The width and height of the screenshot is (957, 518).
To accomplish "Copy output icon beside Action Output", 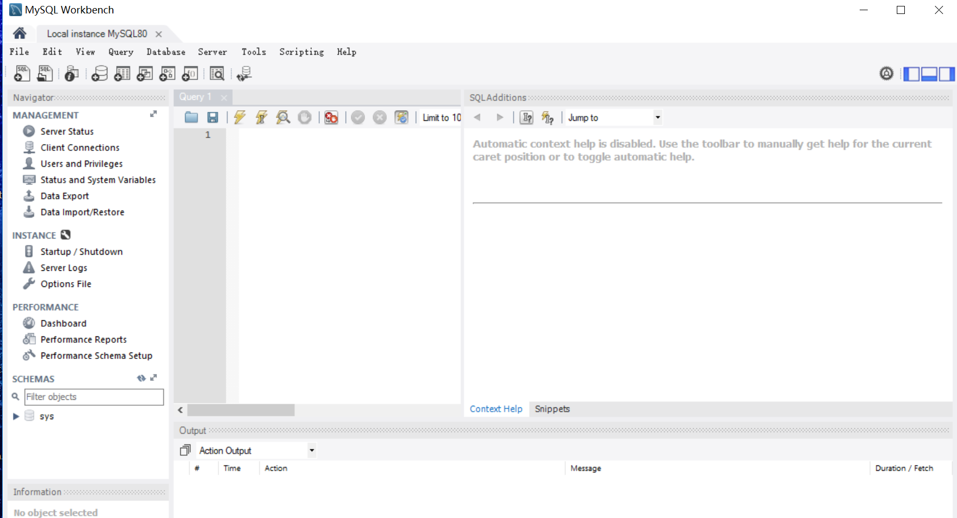I will [x=185, y=450].
